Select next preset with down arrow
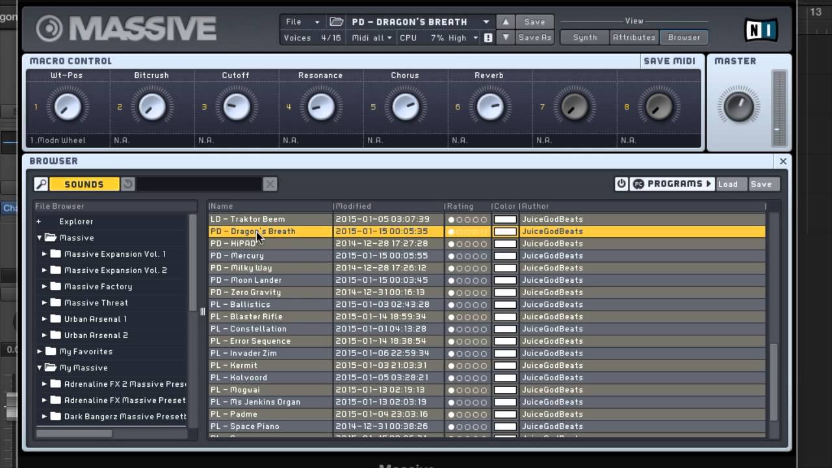Viewport: 832px width, 468px height. (506, 38)
